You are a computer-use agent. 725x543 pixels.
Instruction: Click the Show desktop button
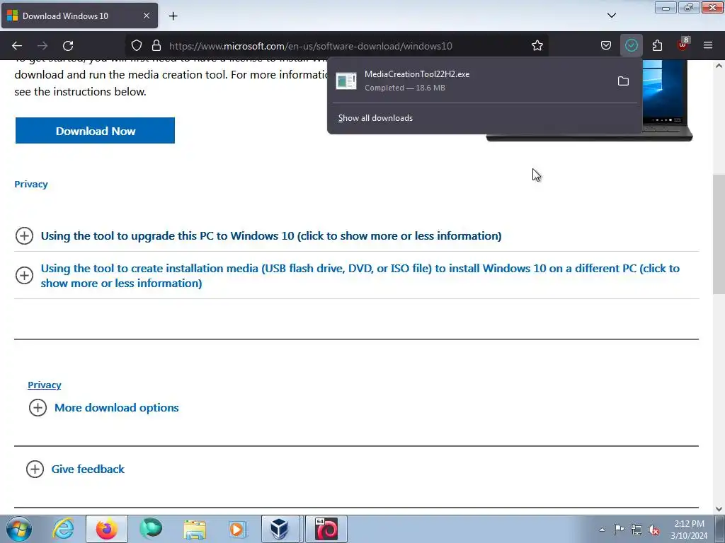[x=720, y=529]
